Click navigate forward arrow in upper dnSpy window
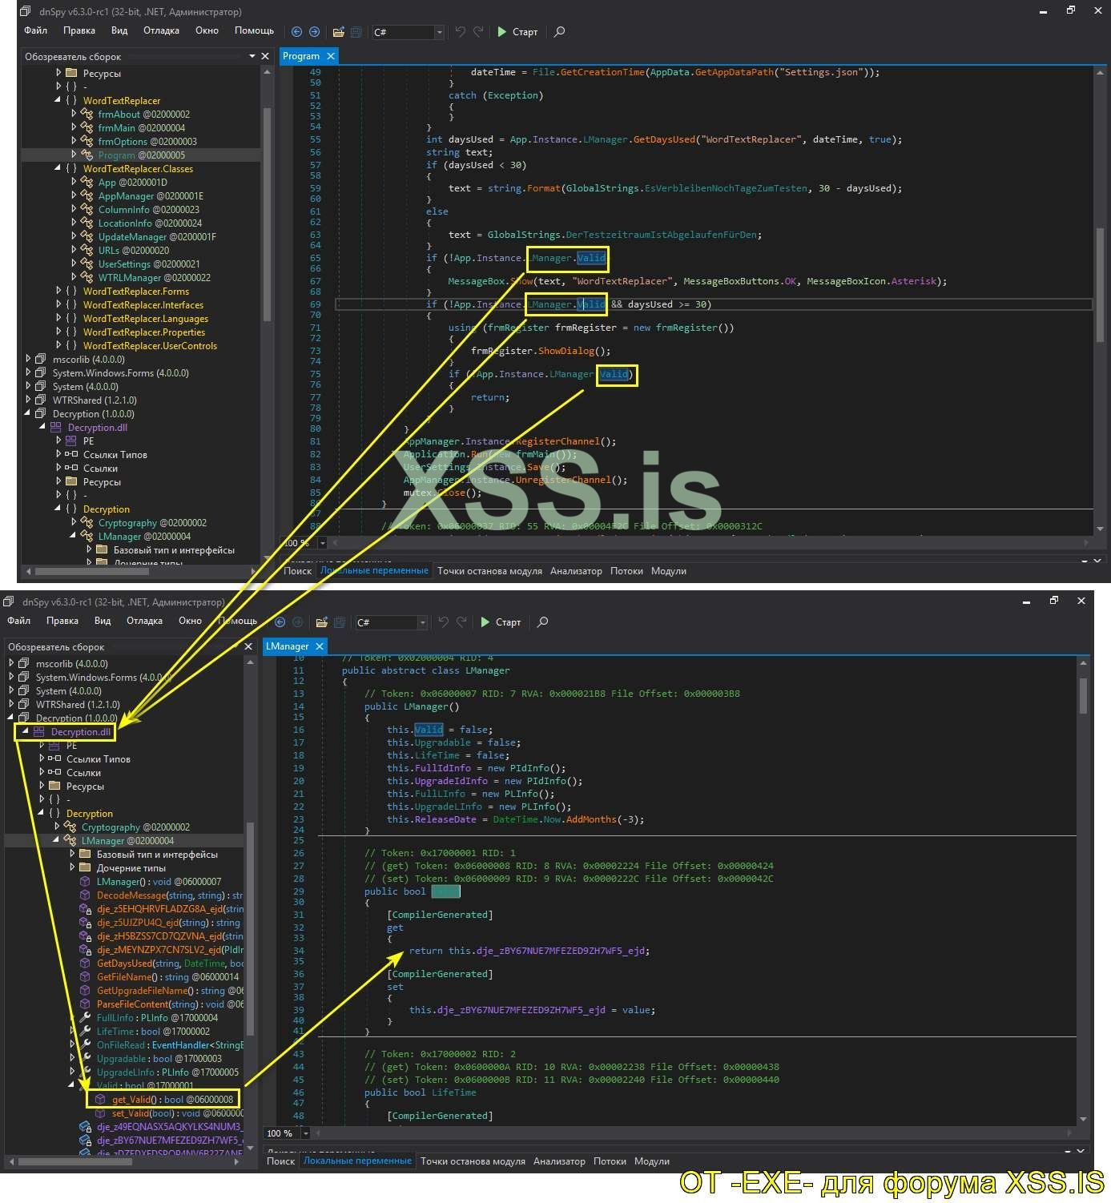 pyautogui.click(x=315, y=32)
